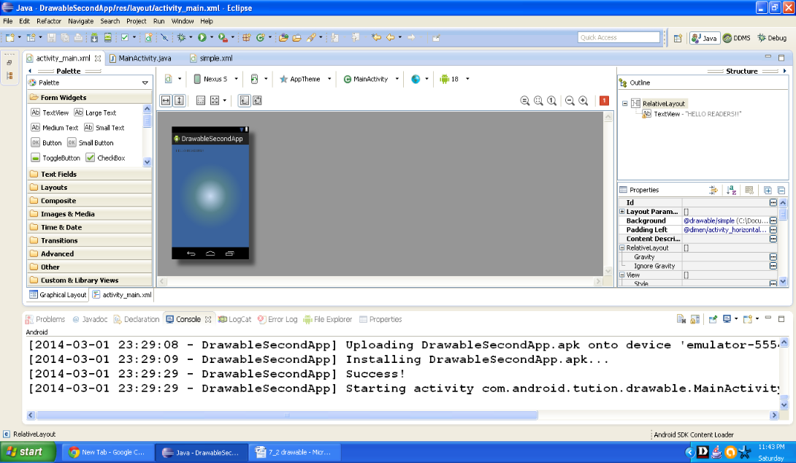
Task: Click the Zoom Out magnifier icon
Action: tap(570, 101)
